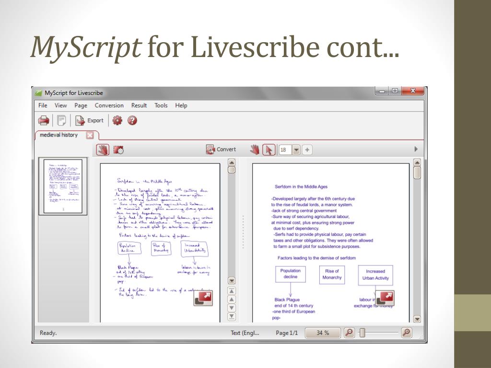Click the result pane scroll up arrow

pyautogui.click(x=417, y=162)
